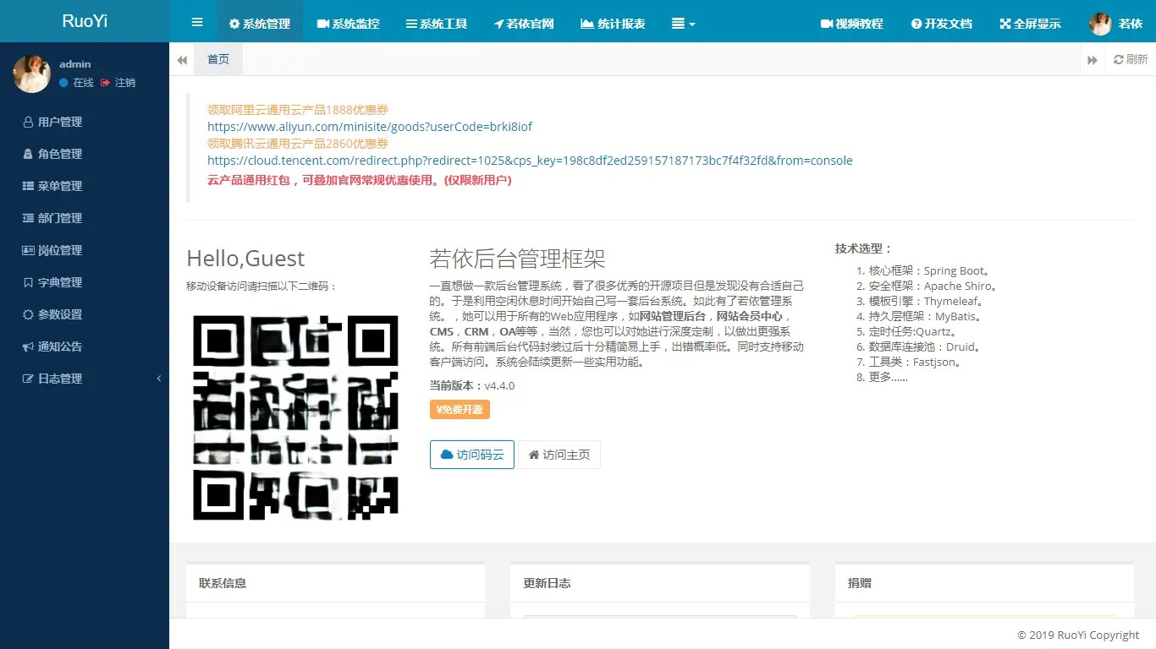This screenshot has height=649, width=1156.
Task: Click the outline icon beside 部门管理
Action: click(28, 218)
